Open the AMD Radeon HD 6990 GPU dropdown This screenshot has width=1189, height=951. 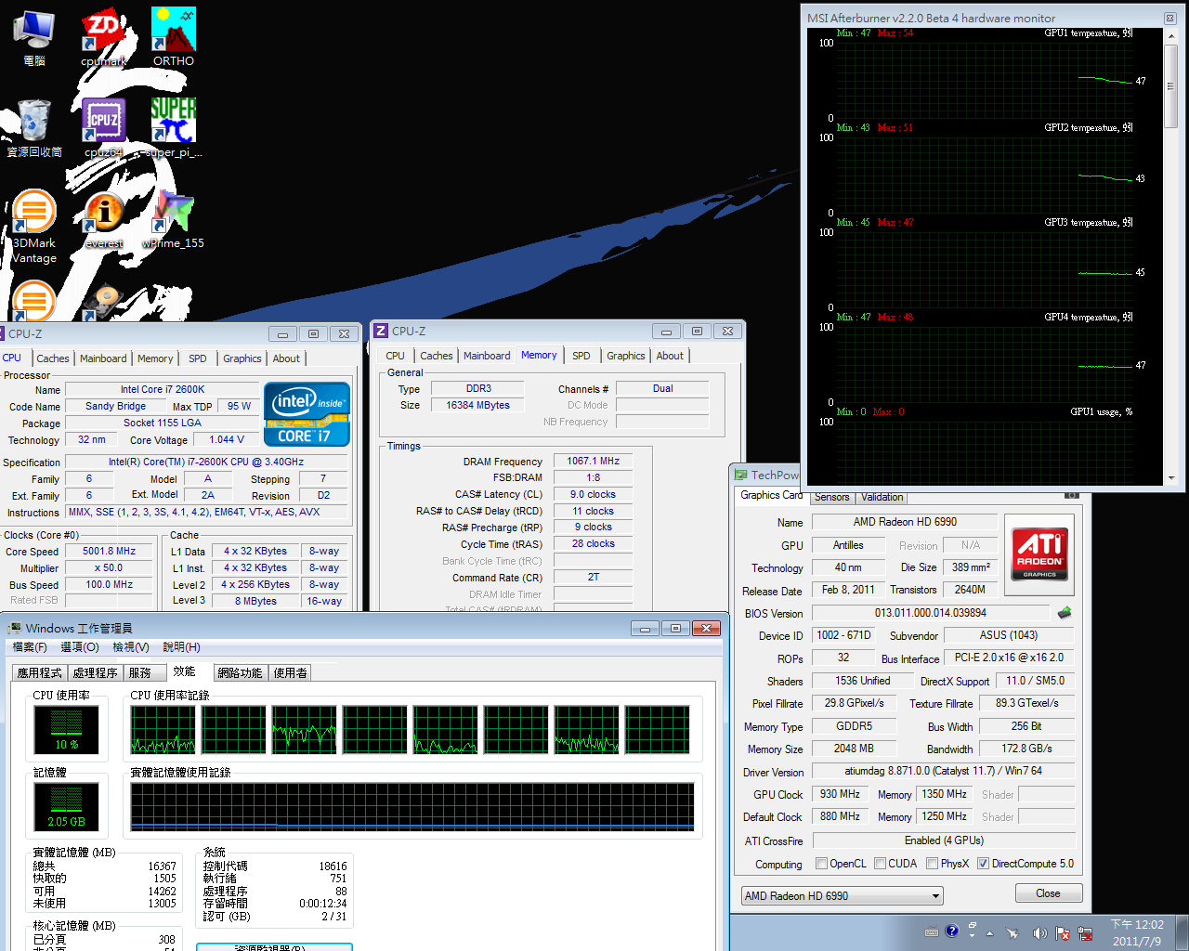point(842,895)
